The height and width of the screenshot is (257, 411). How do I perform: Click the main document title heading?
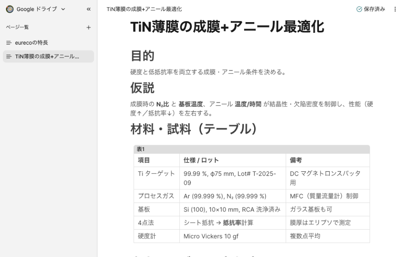tap(227, 27)
